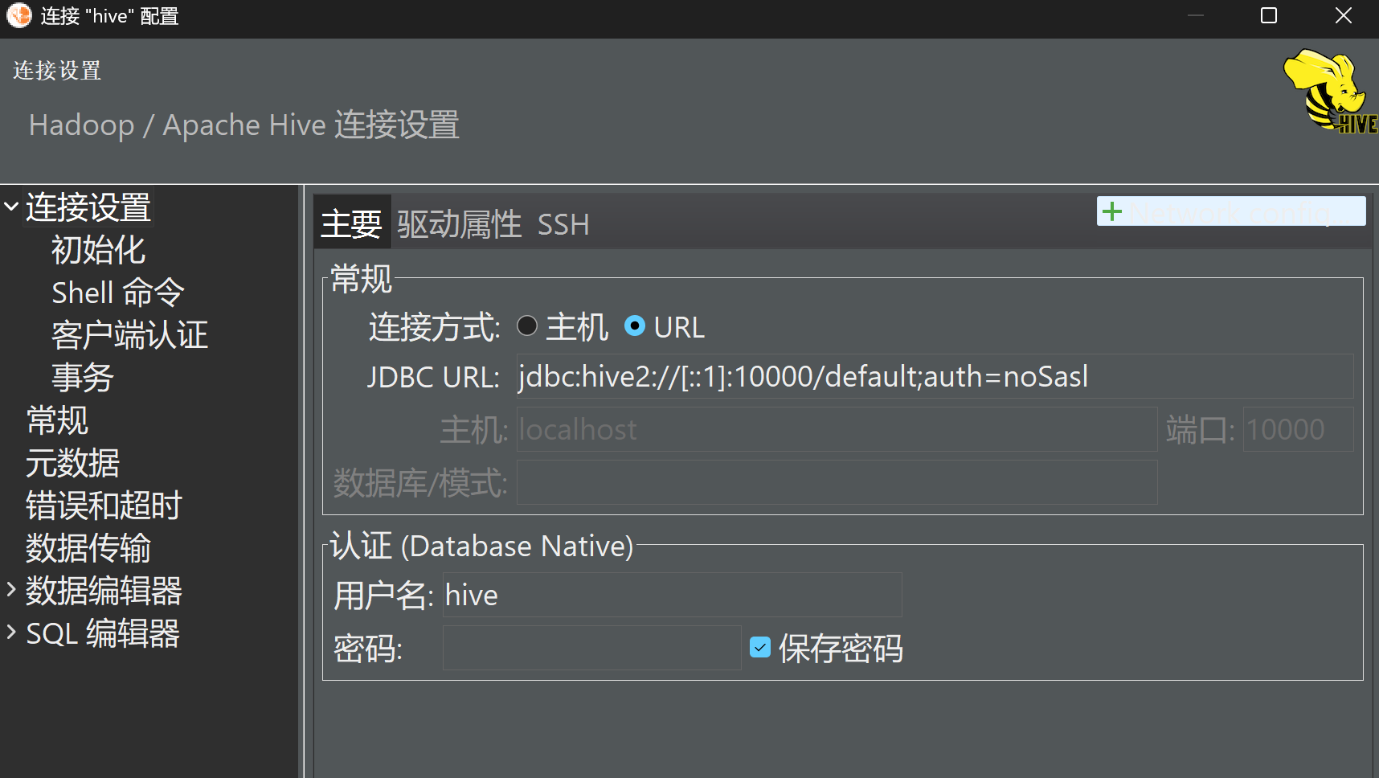1379x778 pixels.
Task: Expand the 数据编辑器 tree node
Action: 11,589
